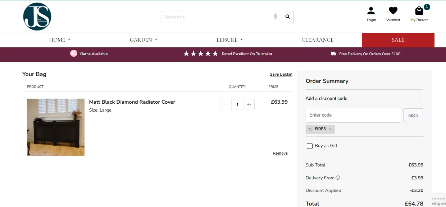Viewport: 446px width, 207px height.
Task: Click the JS store logo
Action: 37,17
